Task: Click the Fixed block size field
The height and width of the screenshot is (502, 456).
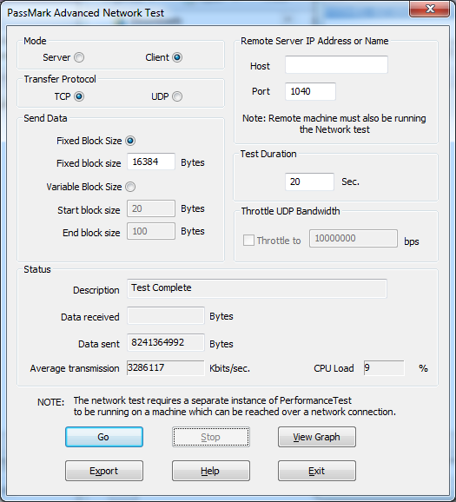Action: pos(151,162)
